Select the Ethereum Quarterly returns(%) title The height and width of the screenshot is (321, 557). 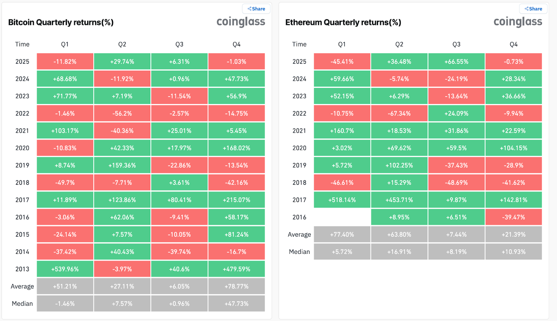(343, 23)
